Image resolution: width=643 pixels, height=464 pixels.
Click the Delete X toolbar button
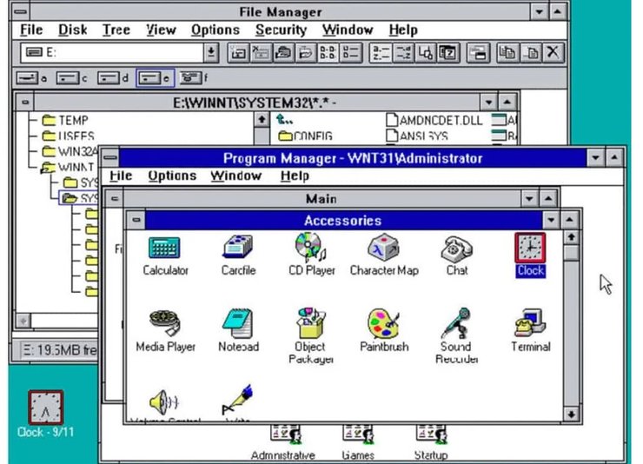[x=553, y=53]
